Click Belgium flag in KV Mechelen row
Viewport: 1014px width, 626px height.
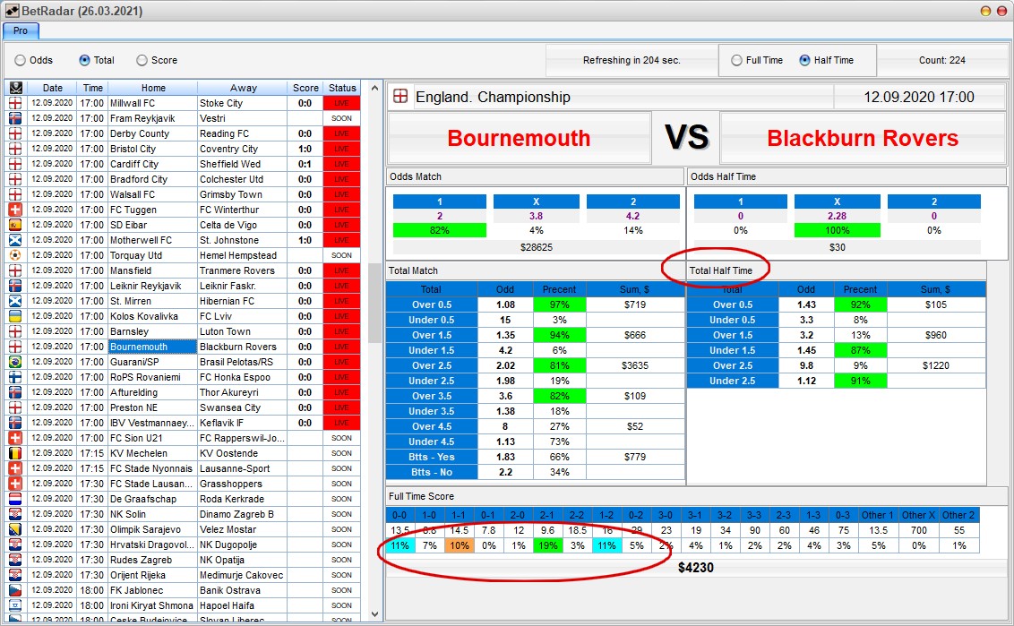(15, 453)
